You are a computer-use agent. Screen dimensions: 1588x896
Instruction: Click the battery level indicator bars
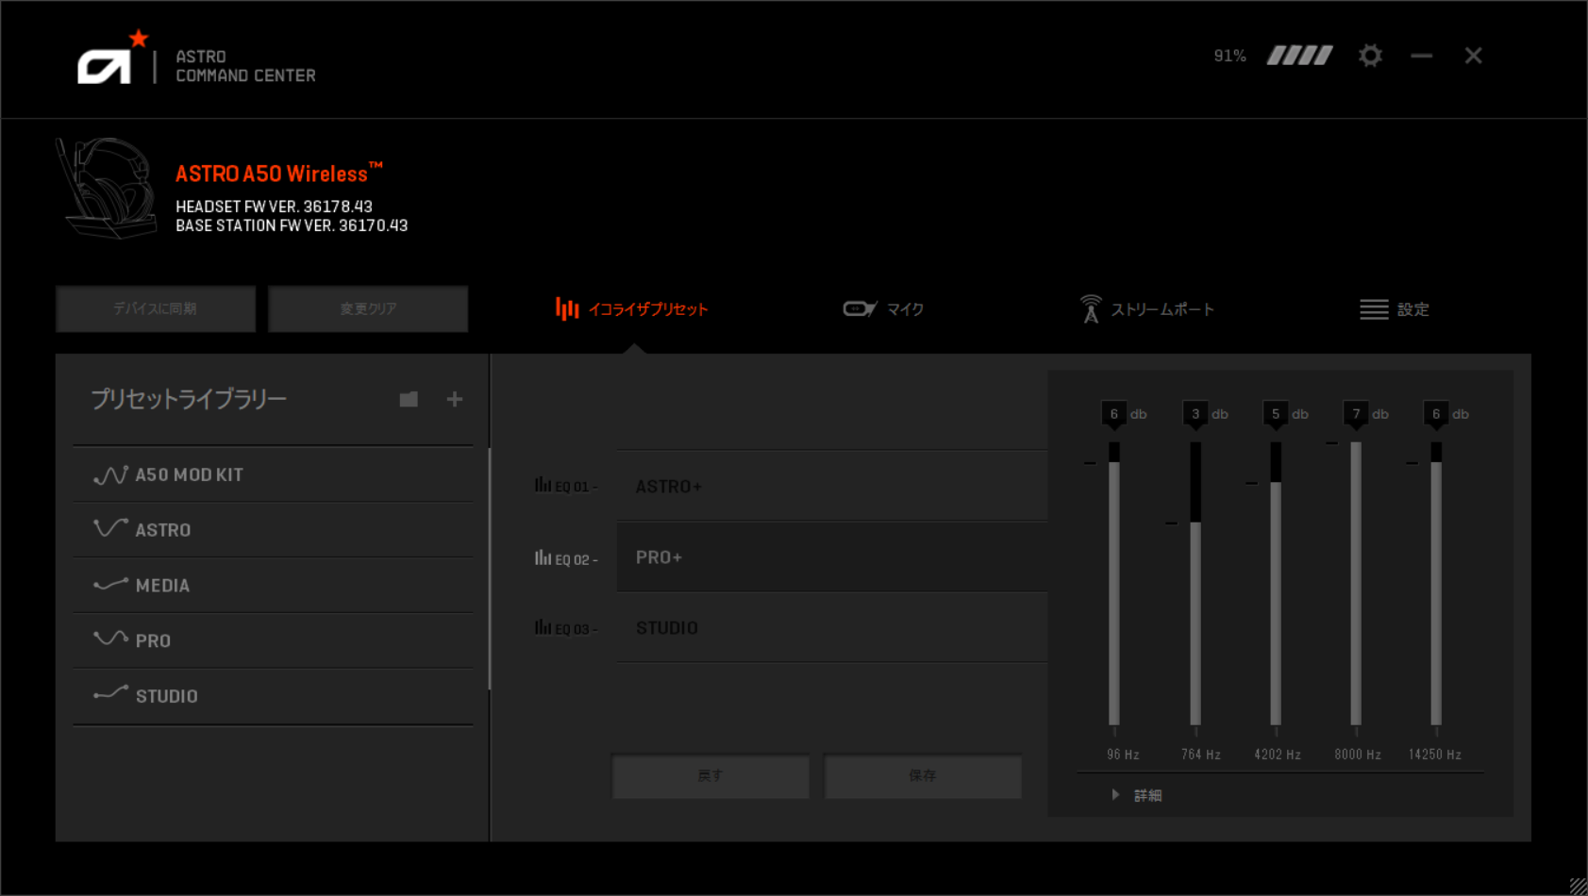tap(1299, 56)
